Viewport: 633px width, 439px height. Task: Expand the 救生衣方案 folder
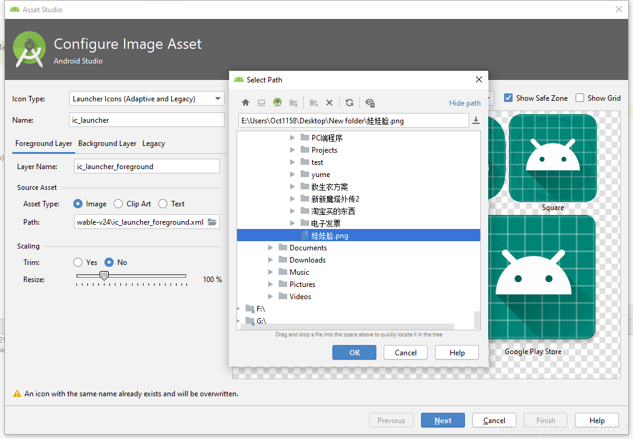[292, 186]
